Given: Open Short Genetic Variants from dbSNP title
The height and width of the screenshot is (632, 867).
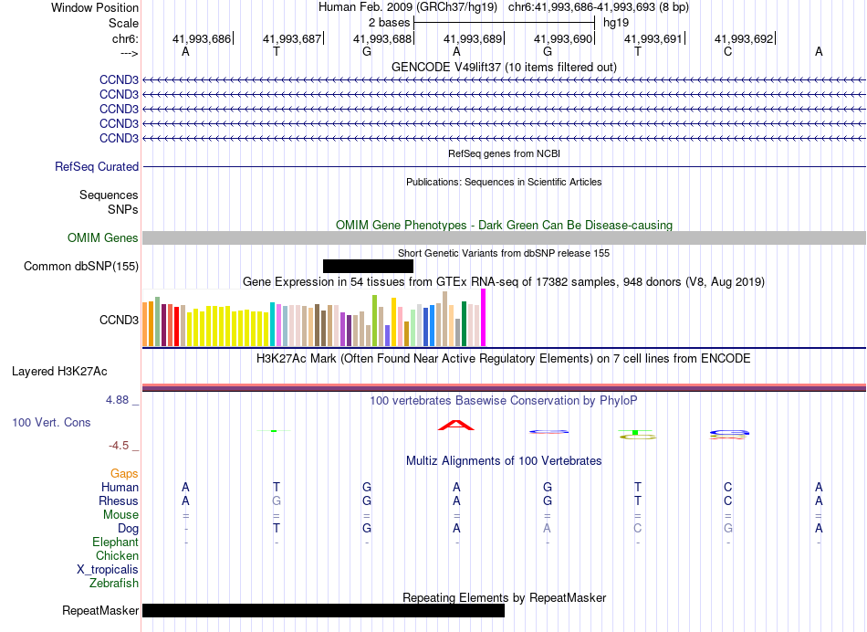Looking at the screenshot, I should (504, 253).
